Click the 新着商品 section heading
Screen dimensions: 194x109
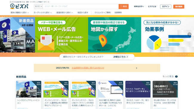[x=21, y=77]
